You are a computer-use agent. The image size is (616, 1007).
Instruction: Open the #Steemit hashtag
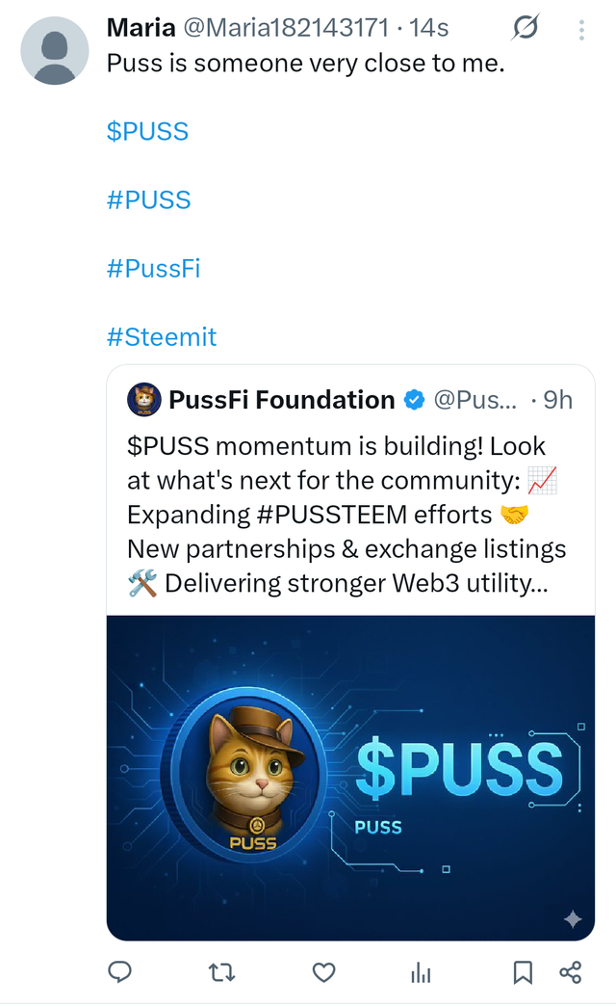[162, 336]
